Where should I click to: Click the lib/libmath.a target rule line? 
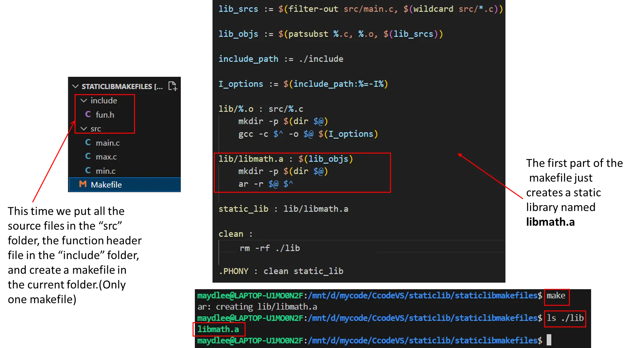(285, 159)
